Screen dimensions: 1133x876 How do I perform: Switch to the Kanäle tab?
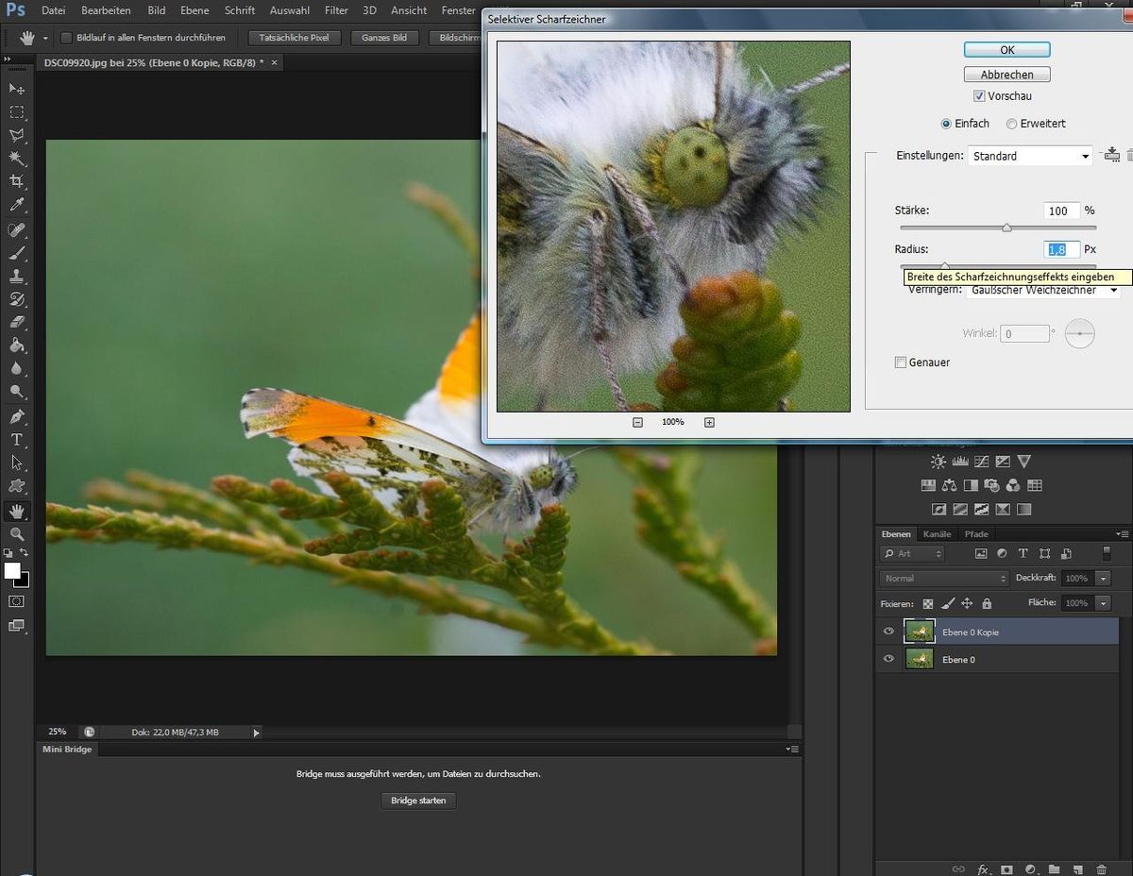tap(937, 534)
